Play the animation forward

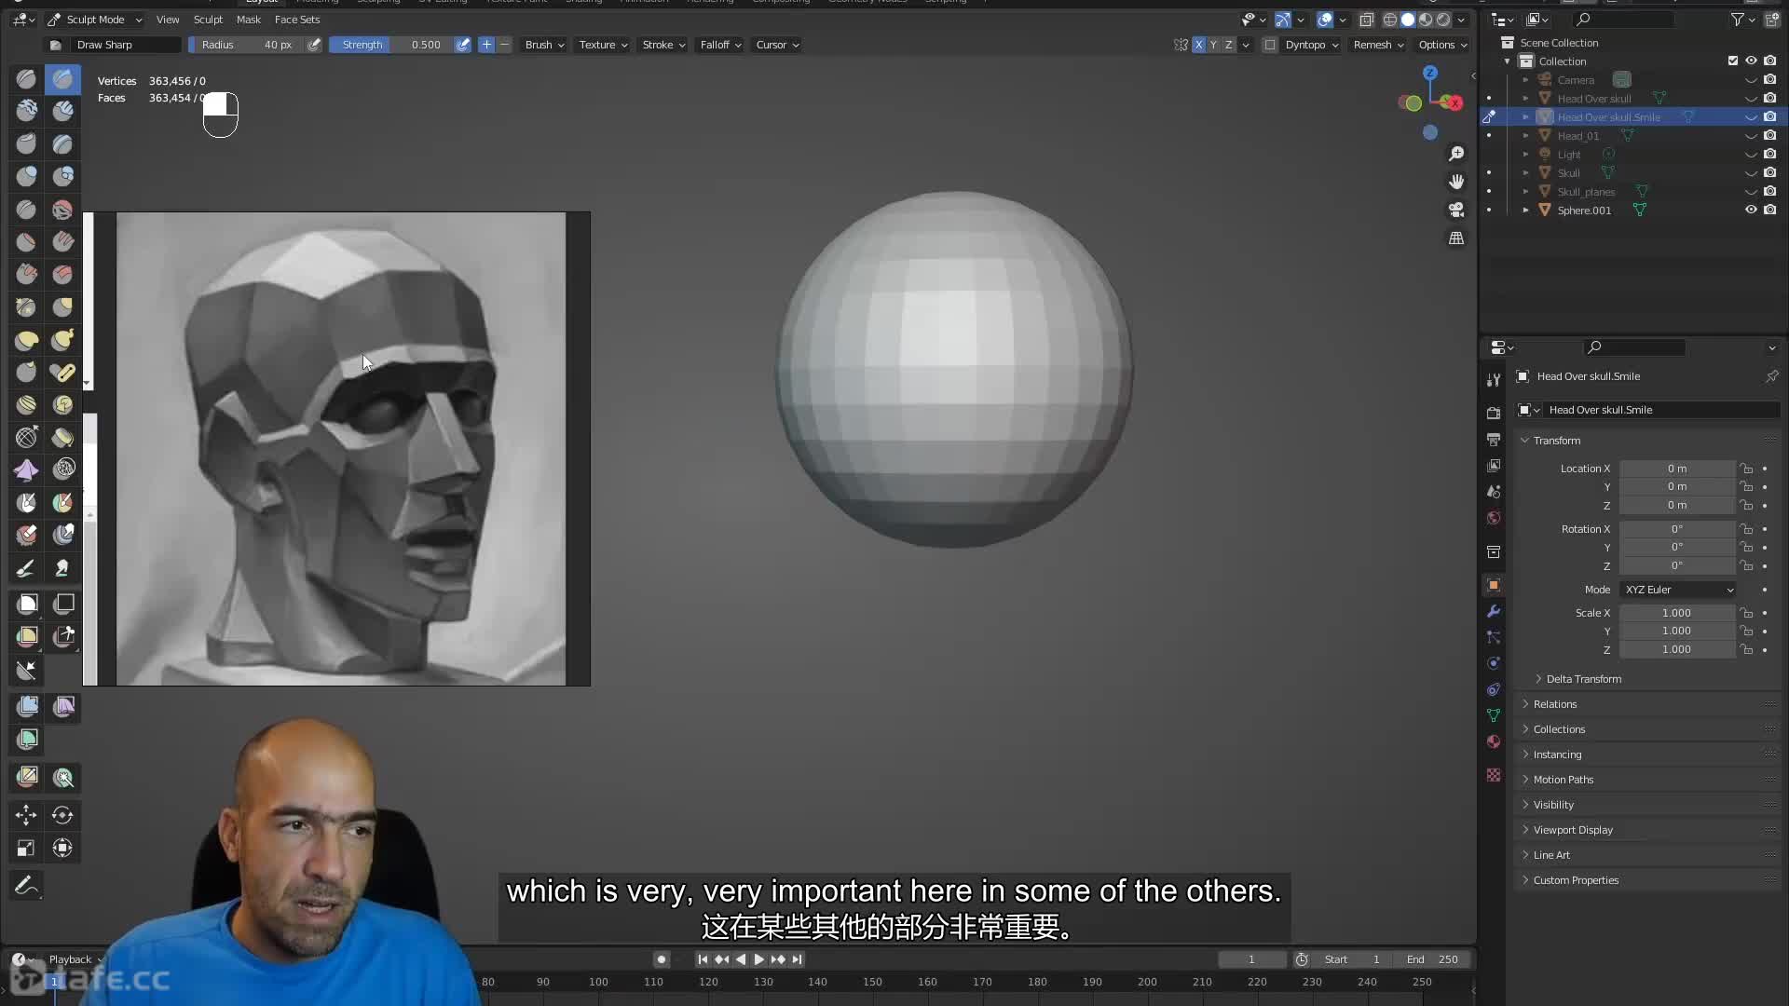tap(758, 959)
